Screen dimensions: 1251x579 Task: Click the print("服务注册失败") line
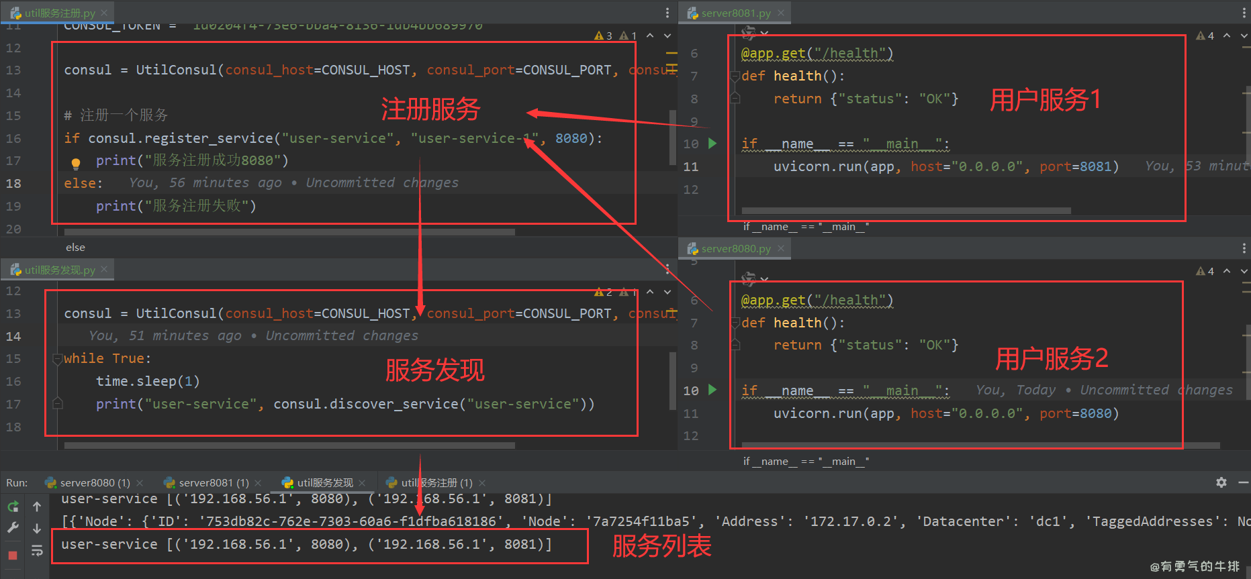[176, 206]
